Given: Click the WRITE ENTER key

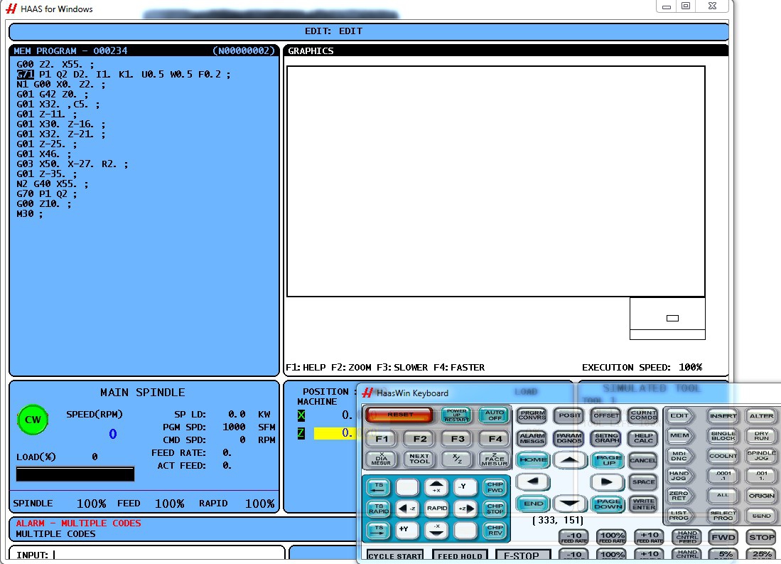Looking at the screenshot, I should pos(644,504).
